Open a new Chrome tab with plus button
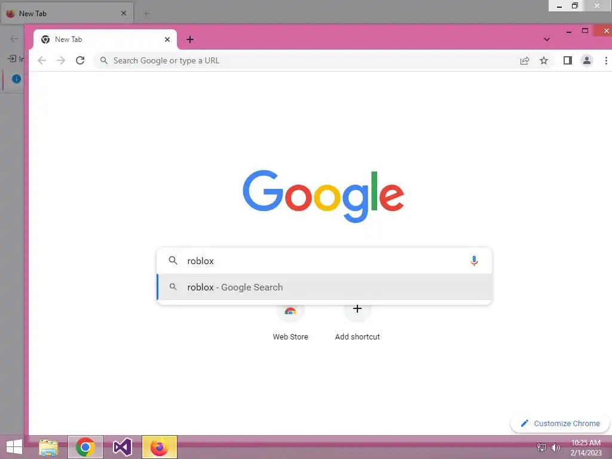Screen dimensions: 612x459 190,39
